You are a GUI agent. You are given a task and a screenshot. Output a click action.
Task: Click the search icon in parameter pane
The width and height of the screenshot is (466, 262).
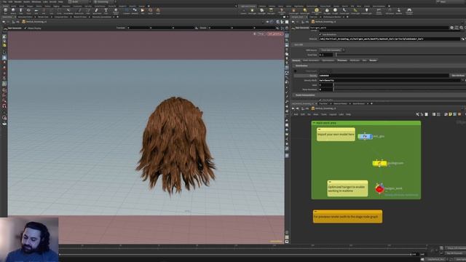pyautogui.click(x=461, y=28)
